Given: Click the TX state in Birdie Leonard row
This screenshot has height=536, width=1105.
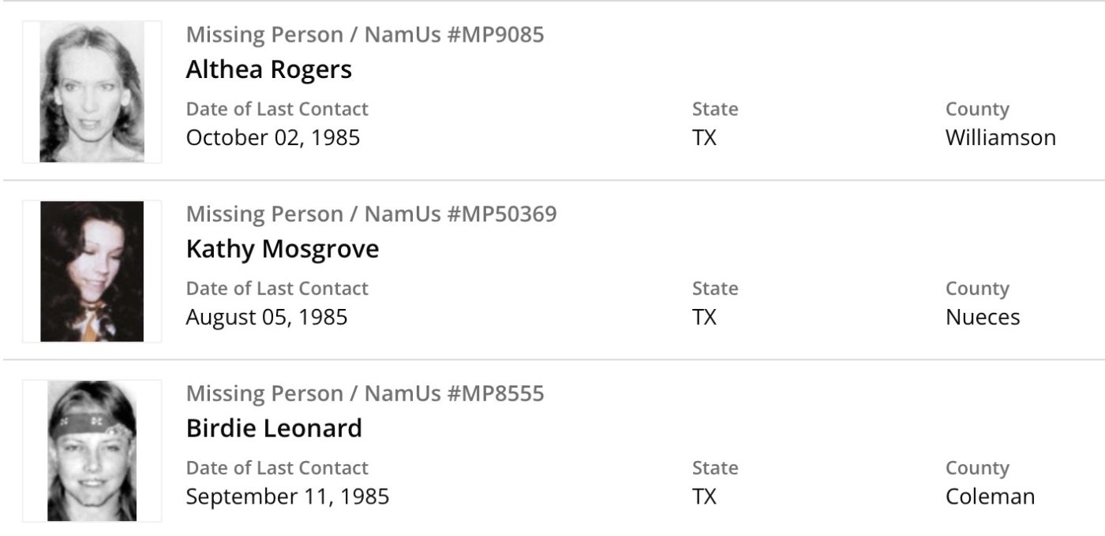Looking at the screenshot, I should 704,497.
